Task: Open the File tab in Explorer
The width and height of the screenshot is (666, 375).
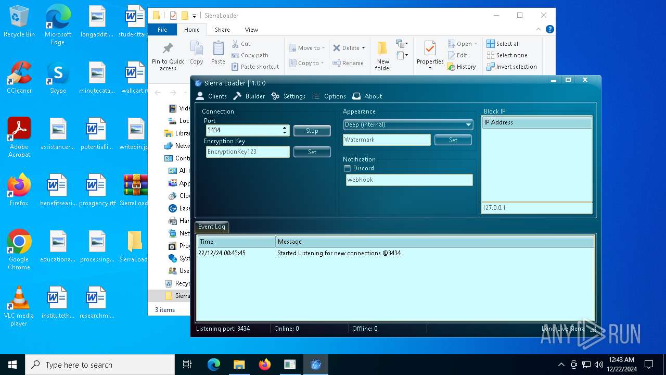Action: pos(162,30)
